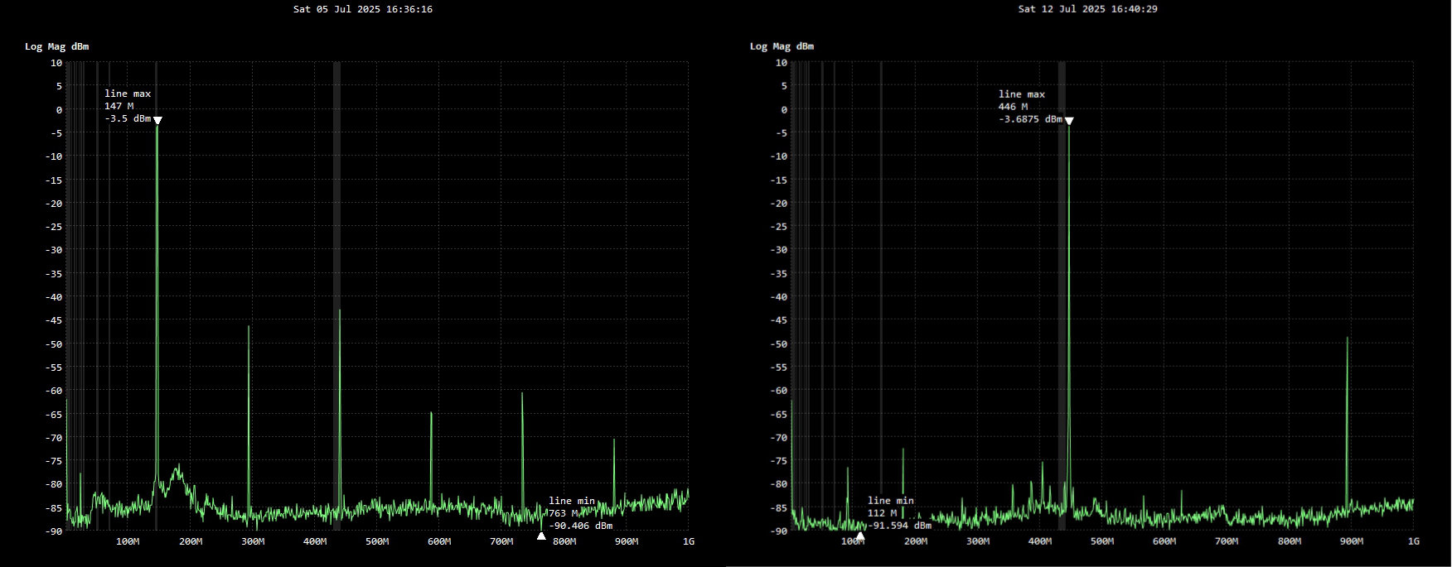Click the '-3.6875 dBm' line max readout
Viewport: 1452px width, 567px height.
pyautogui.click(x=1030, y=119)
